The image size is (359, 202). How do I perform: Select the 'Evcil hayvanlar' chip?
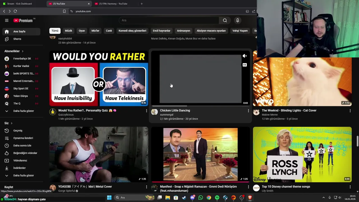click(162, 31)
